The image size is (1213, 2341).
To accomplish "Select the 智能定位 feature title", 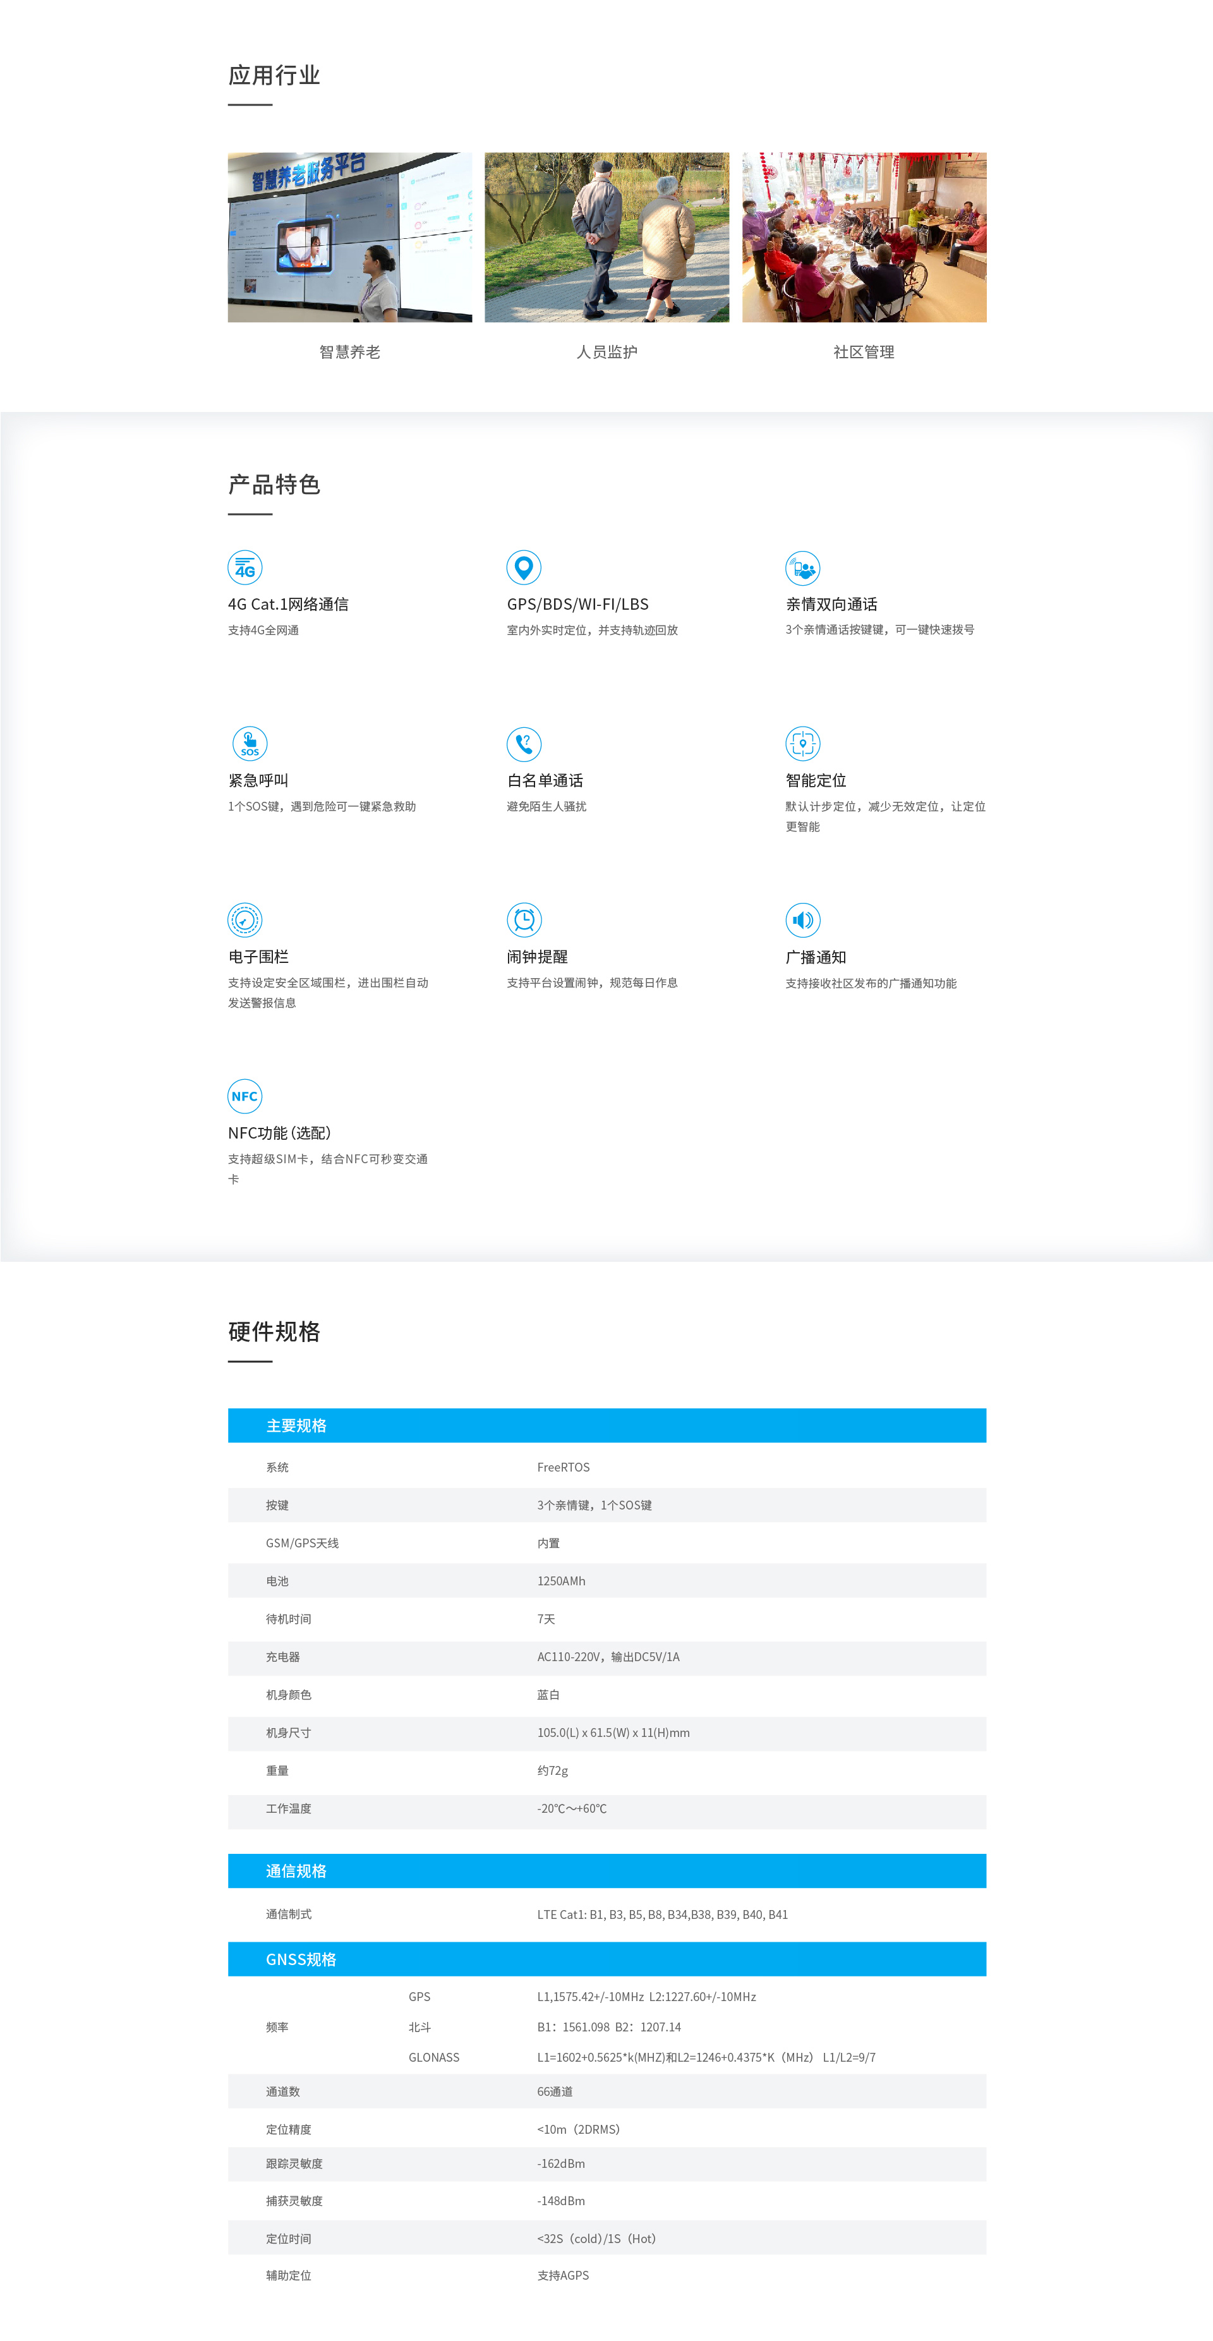I will [816, 780].
